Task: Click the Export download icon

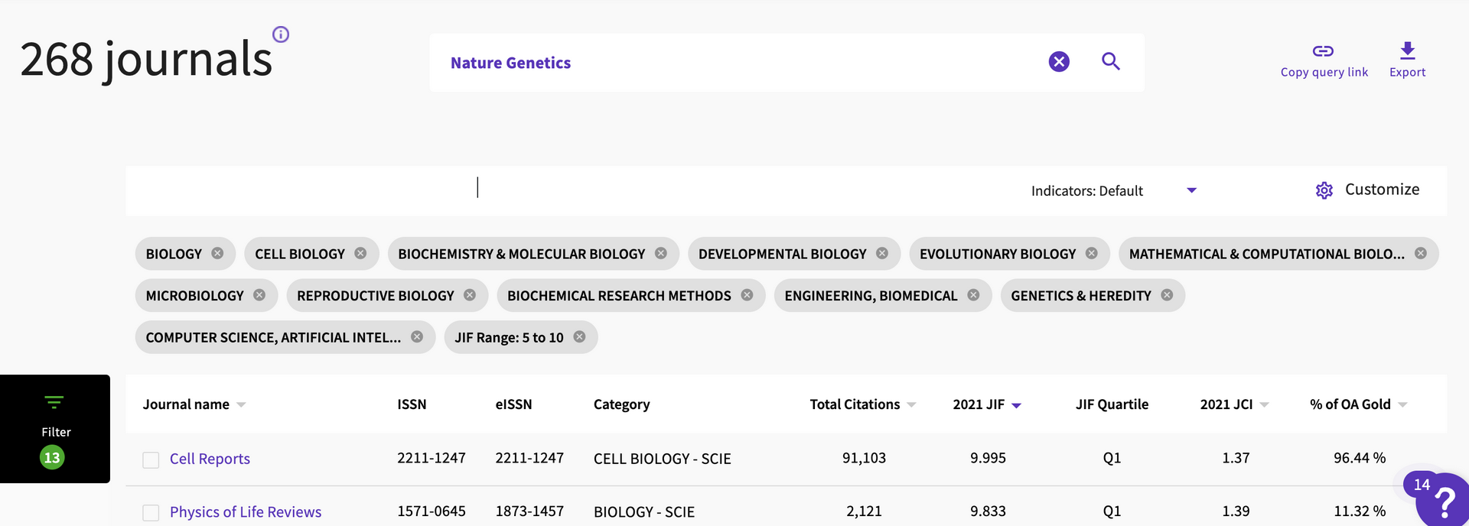Action: 1408,50
